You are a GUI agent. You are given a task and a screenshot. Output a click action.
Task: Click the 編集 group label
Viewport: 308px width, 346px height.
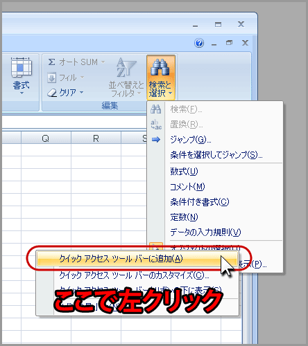(x=110, y=106)
